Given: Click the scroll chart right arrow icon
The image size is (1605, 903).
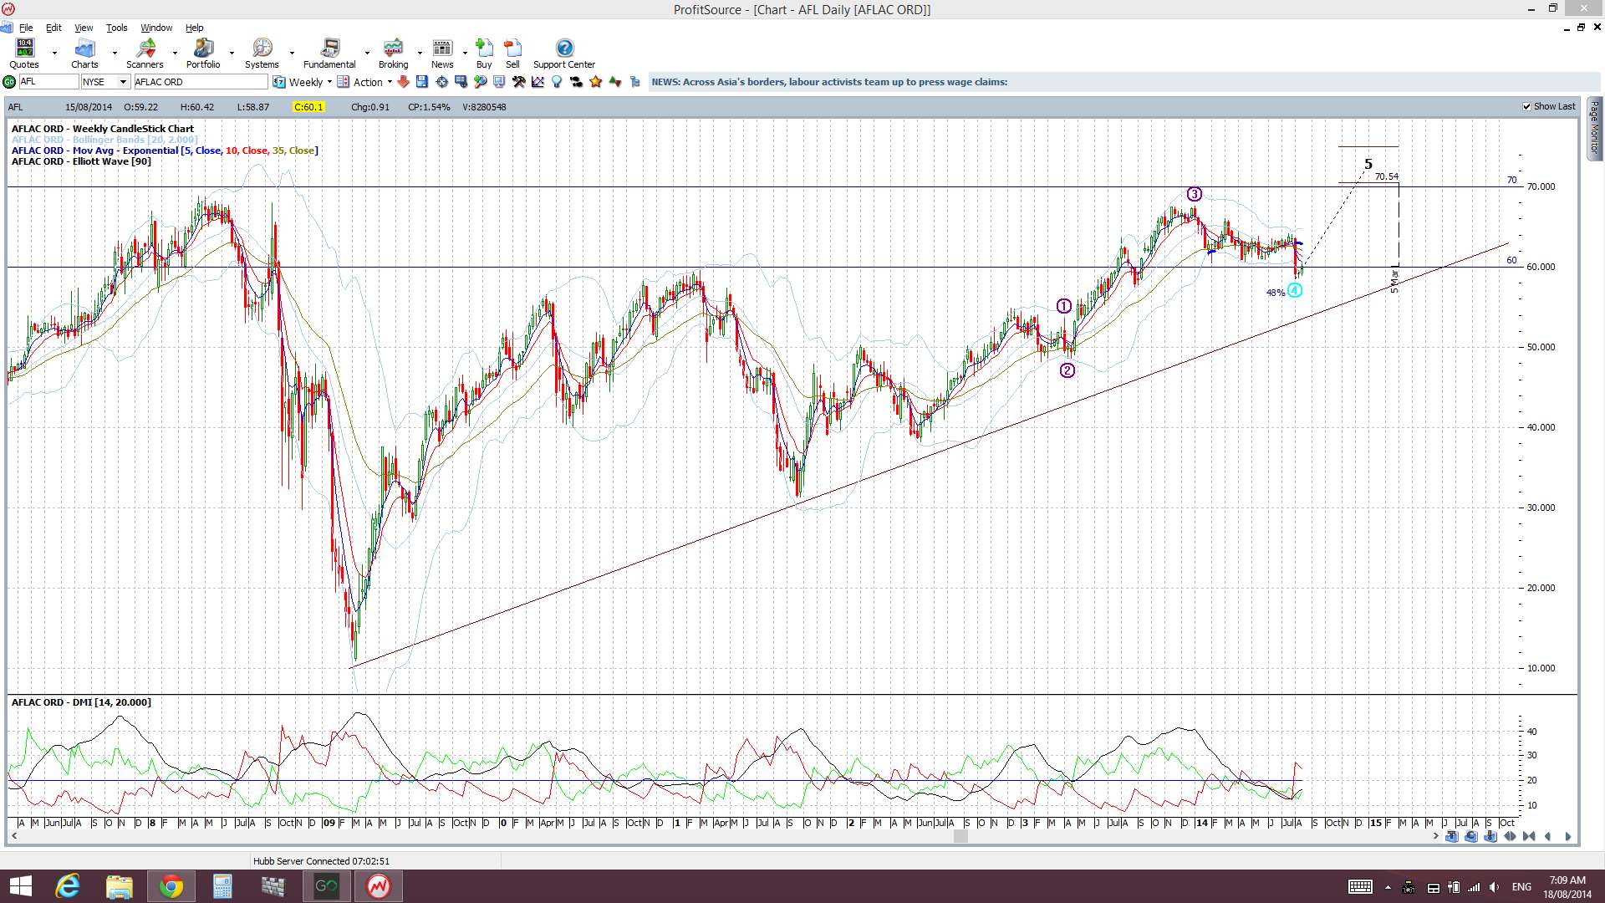Looking at the screenshot, I should 1567,836.
